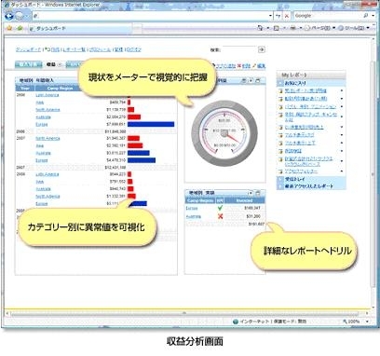Open the address bar dropdown arrow
Screen dimensions: 380x356
270,16
